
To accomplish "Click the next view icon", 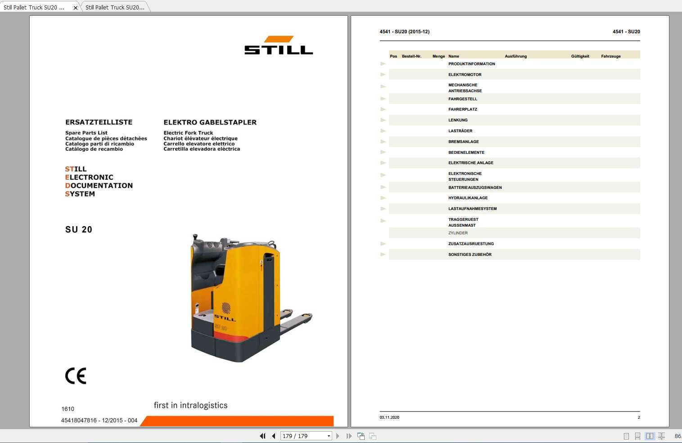I will tap(373, 436).
